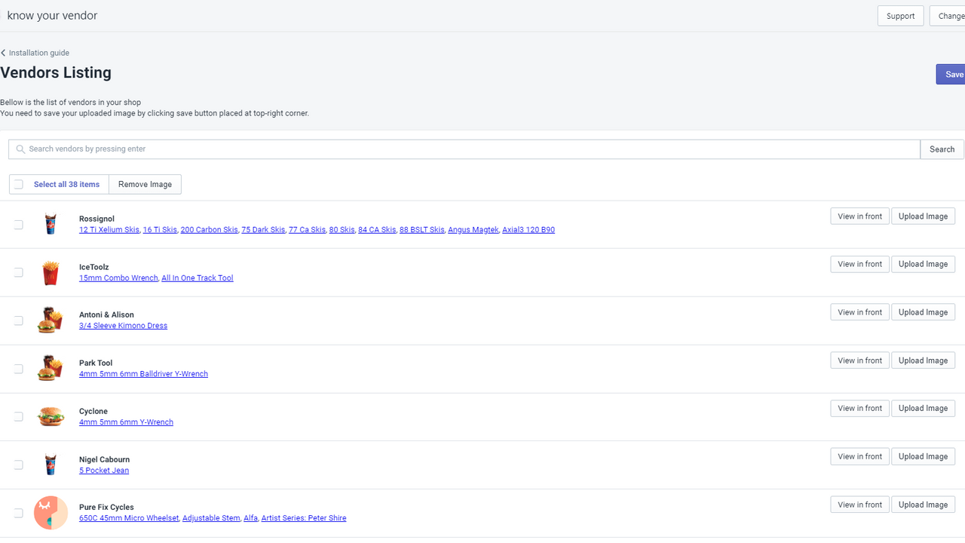Click the IceToolz french fries vendor image

click(x=51, y=272)
